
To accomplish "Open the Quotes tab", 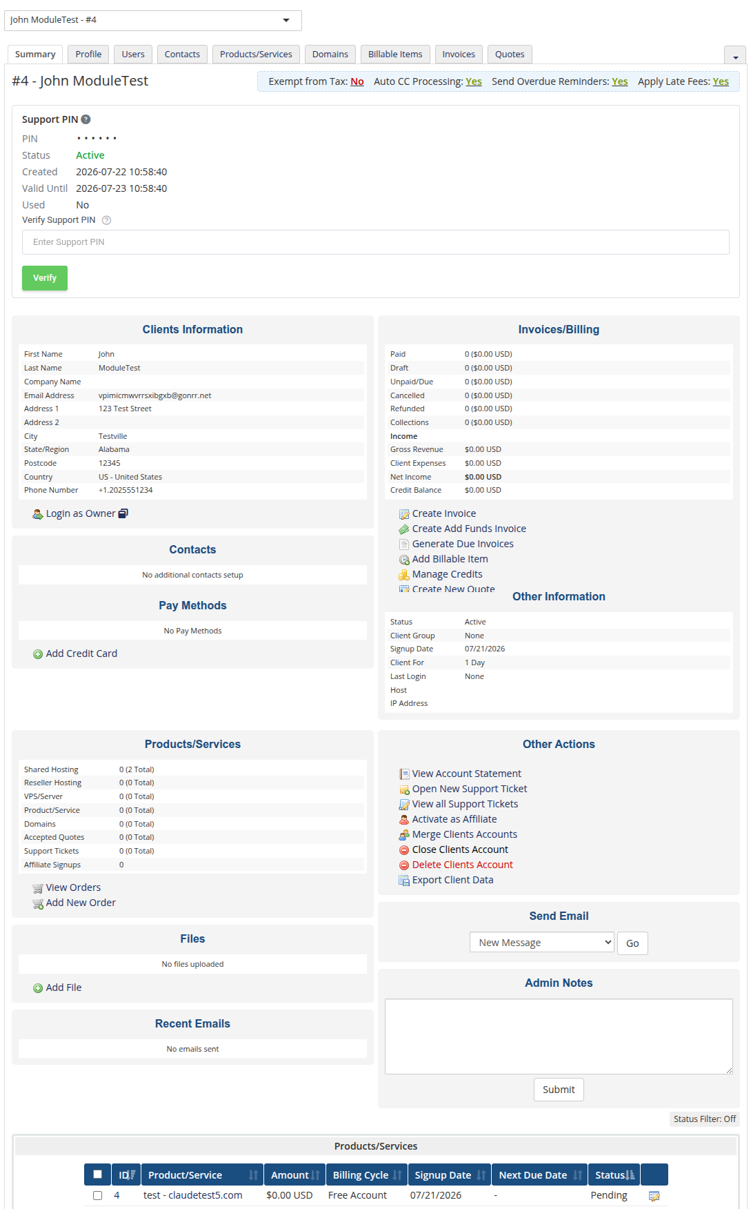I will pos(510,55).
